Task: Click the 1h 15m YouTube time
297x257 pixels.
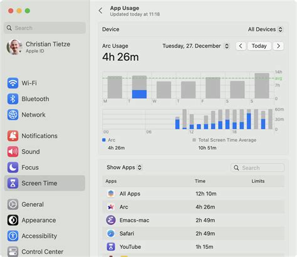Action: coord(204,247)
